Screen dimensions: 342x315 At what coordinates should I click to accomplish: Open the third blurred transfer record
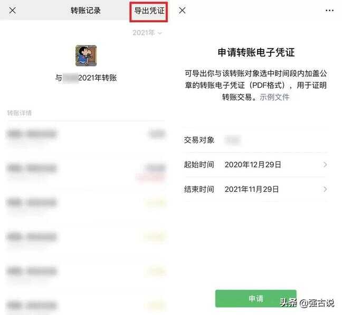pos(85,203)
